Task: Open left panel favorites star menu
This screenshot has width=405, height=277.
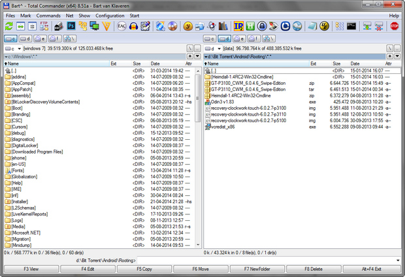Action: (x=190, y=56)
